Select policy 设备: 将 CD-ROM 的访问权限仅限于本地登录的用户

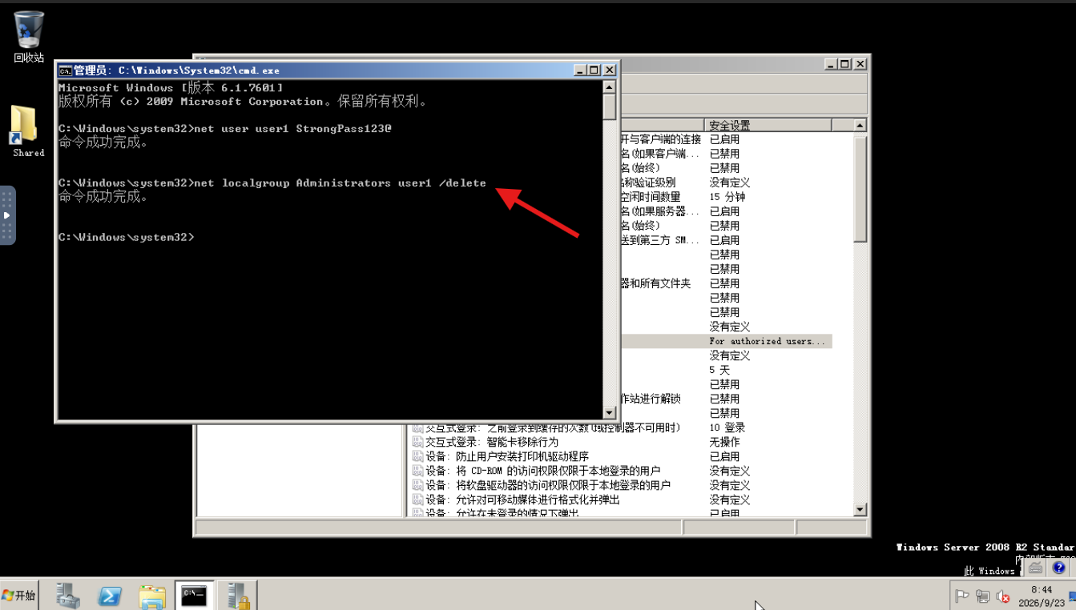(x=543, y=471)
